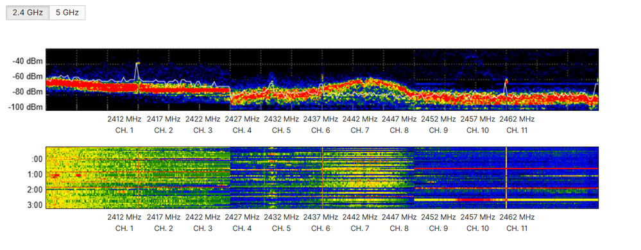641x250 pixels.
Task: Select the -40 dBm axis label
Action: (x=28, y=62)
